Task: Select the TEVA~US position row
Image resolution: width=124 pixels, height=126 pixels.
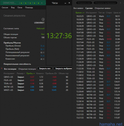Action: (36, 84)
